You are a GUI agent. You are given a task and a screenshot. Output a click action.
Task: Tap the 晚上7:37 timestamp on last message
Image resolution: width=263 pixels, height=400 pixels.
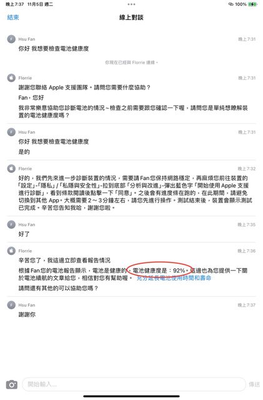click(x=246, y=305)
